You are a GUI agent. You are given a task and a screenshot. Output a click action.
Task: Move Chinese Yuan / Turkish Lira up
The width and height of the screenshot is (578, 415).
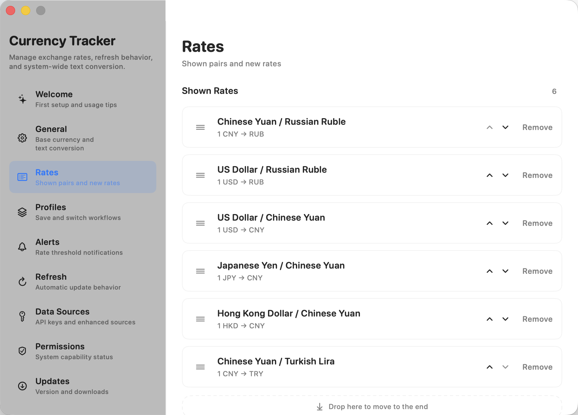point(490,367)
